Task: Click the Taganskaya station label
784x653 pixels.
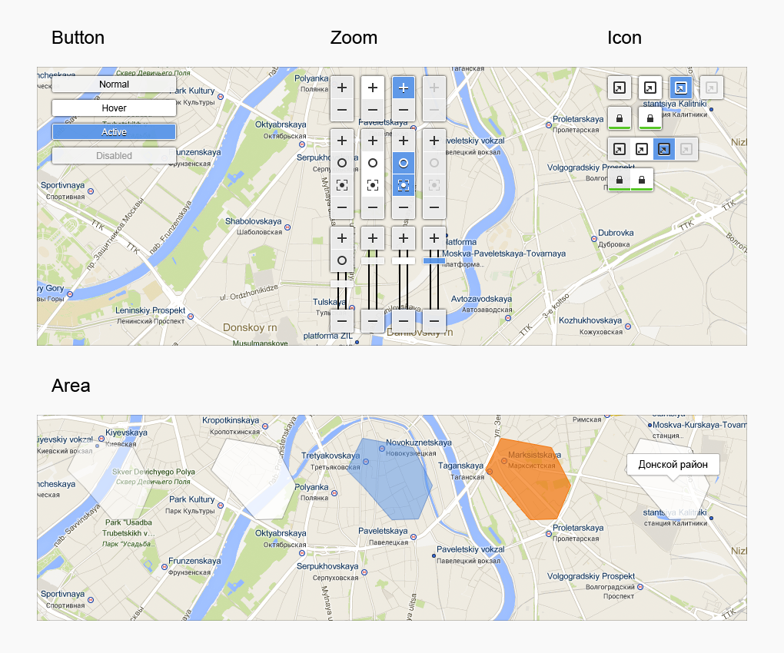Action: pos(460,466)
